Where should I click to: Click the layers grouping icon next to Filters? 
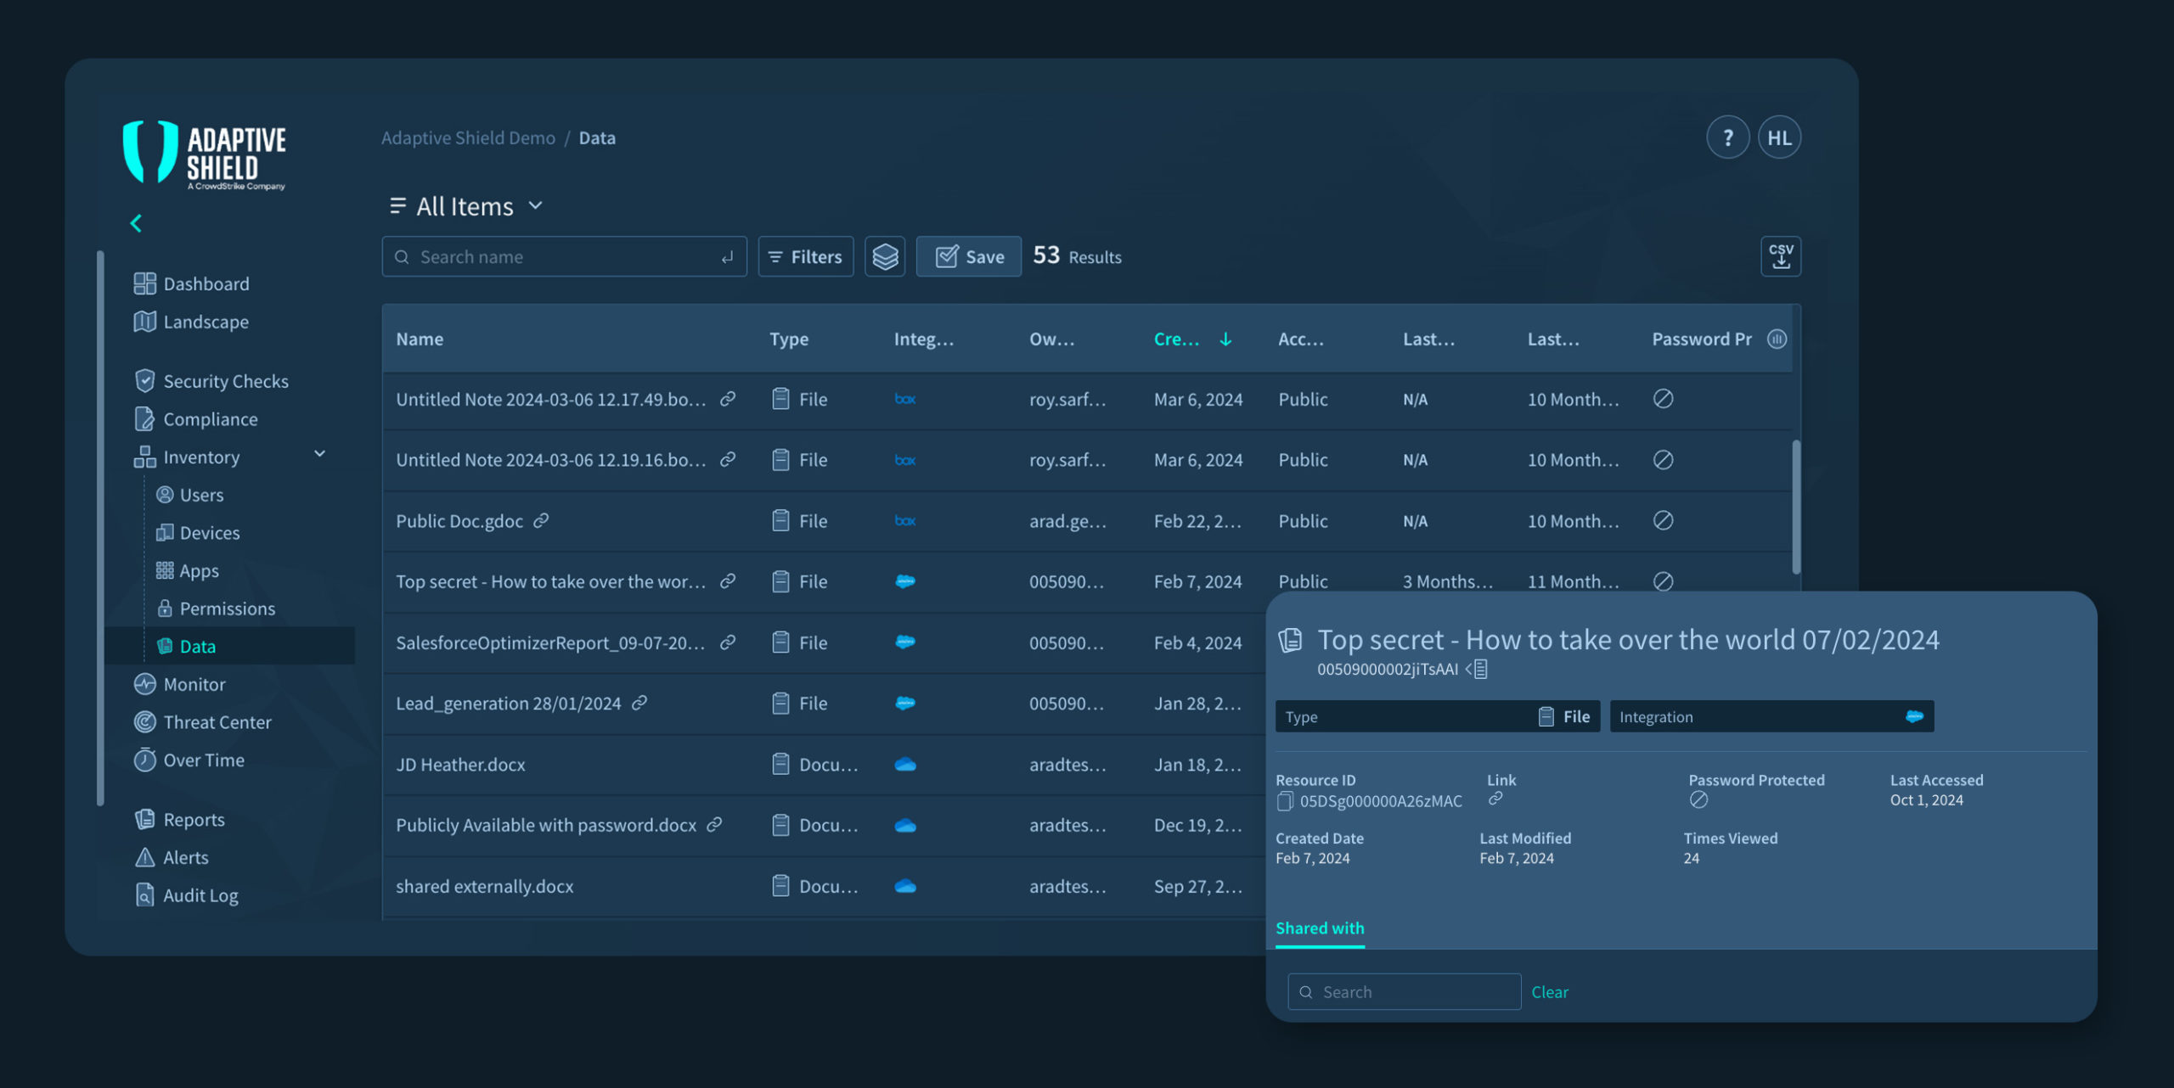coord(885,256)
